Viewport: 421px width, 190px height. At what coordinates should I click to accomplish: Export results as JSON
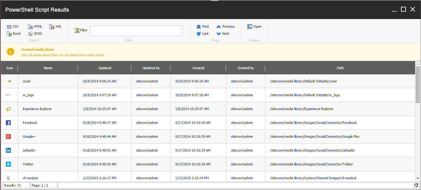pyautogui.click(x=35, y=34)
